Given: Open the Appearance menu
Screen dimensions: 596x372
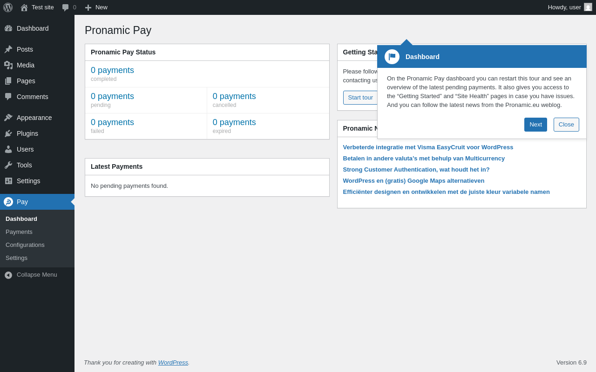Looking at the screenshot, I should click(34, 118).
